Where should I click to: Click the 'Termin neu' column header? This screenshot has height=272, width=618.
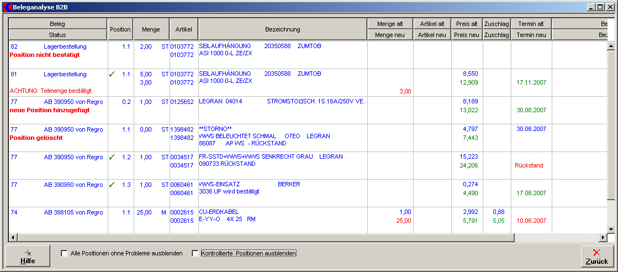click(531, 35)
